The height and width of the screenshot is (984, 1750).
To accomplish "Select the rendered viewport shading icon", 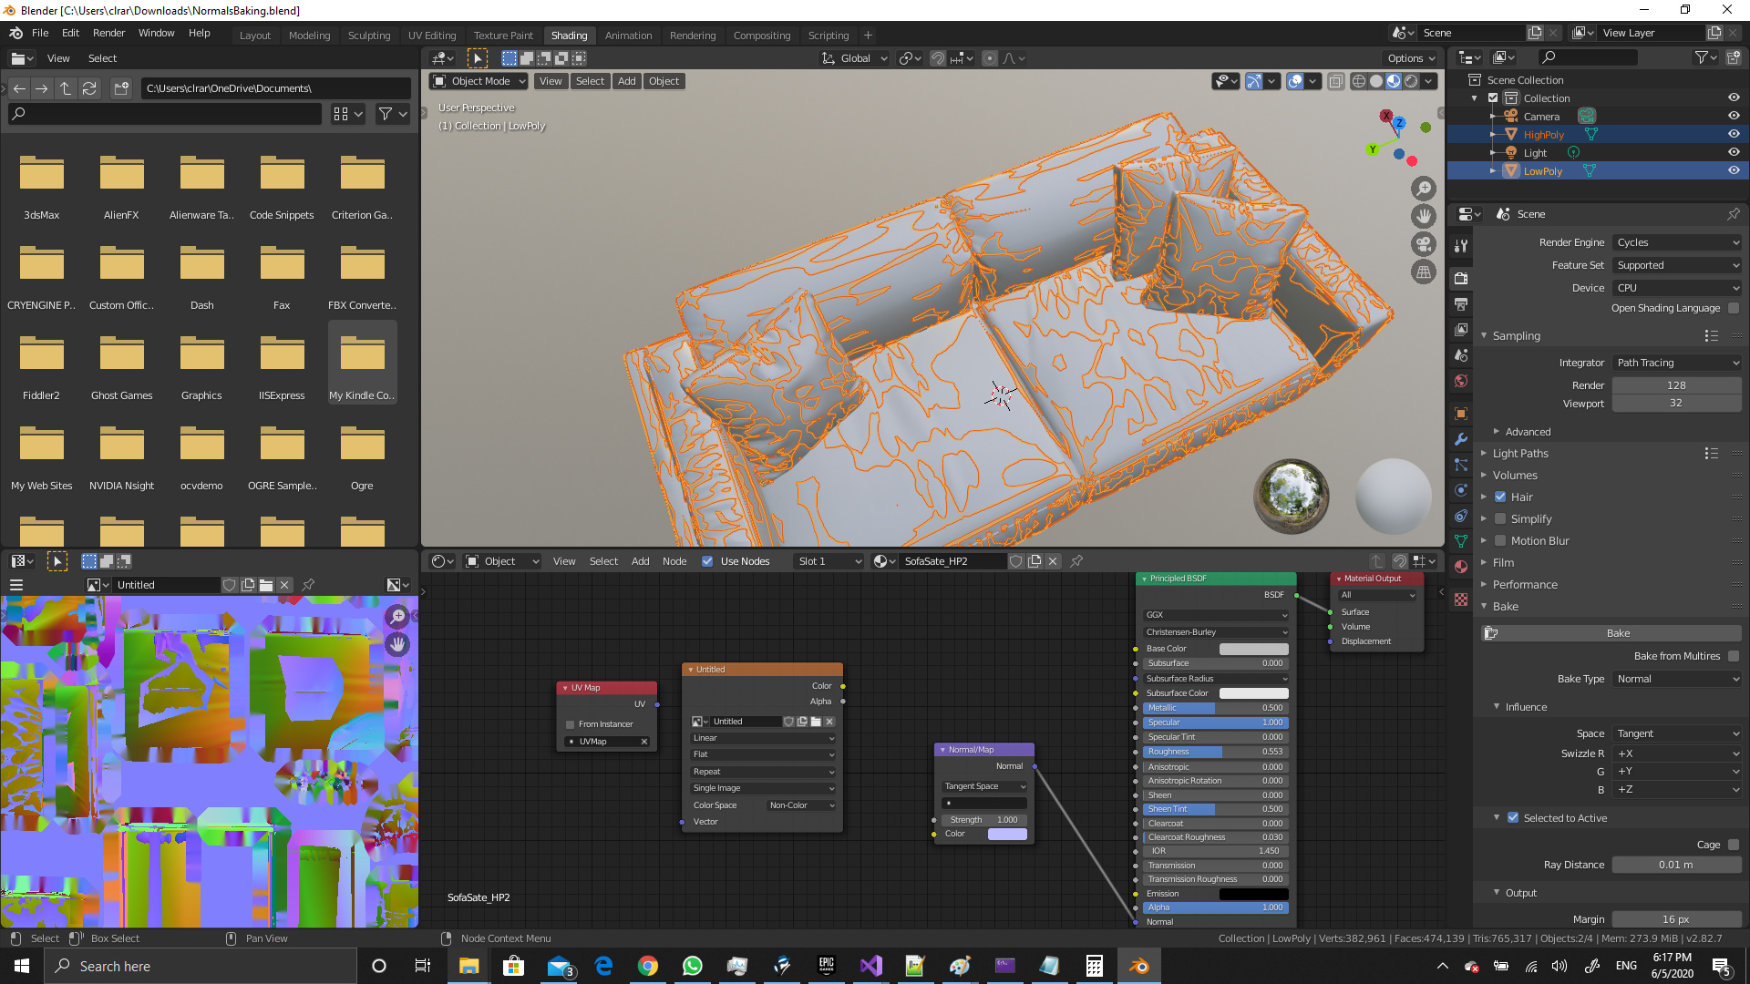I will 1411,81.
